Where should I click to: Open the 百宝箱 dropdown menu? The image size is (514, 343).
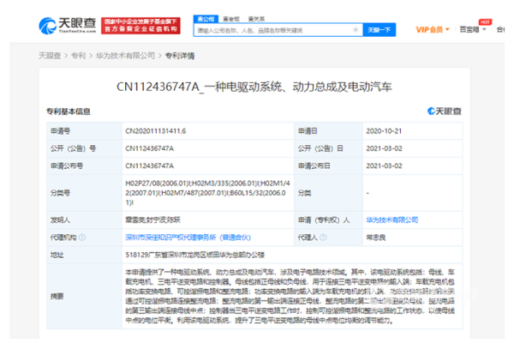(472, 29)
